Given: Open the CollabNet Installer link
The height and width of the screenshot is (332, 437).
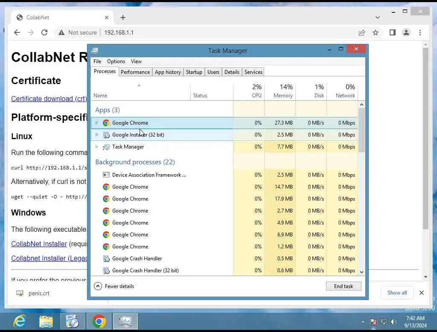Looking at the screenshot, I should tap(39, 244).
